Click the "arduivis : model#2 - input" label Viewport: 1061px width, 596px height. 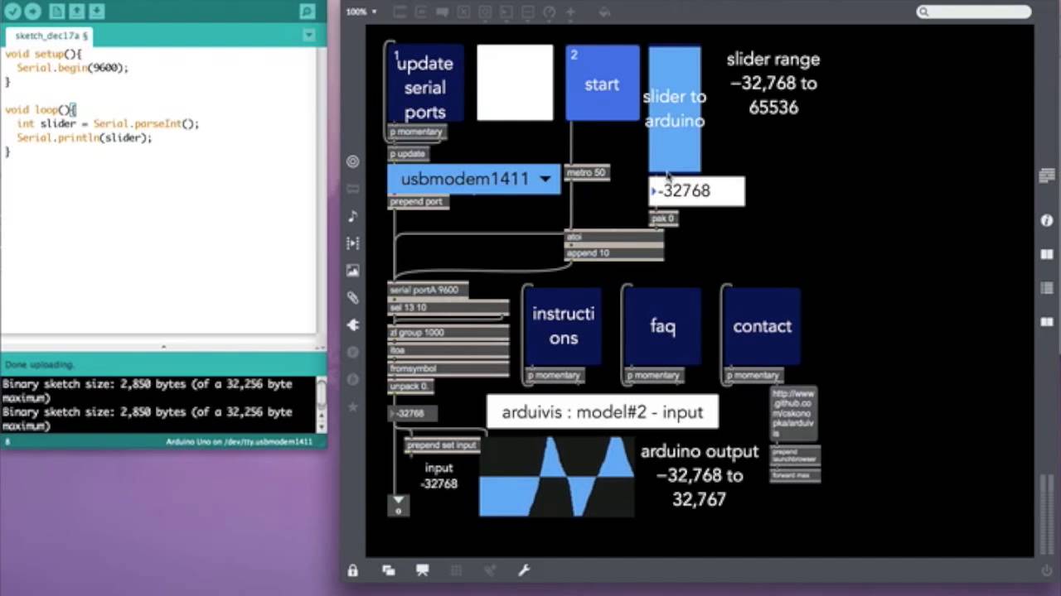point(603,412)
